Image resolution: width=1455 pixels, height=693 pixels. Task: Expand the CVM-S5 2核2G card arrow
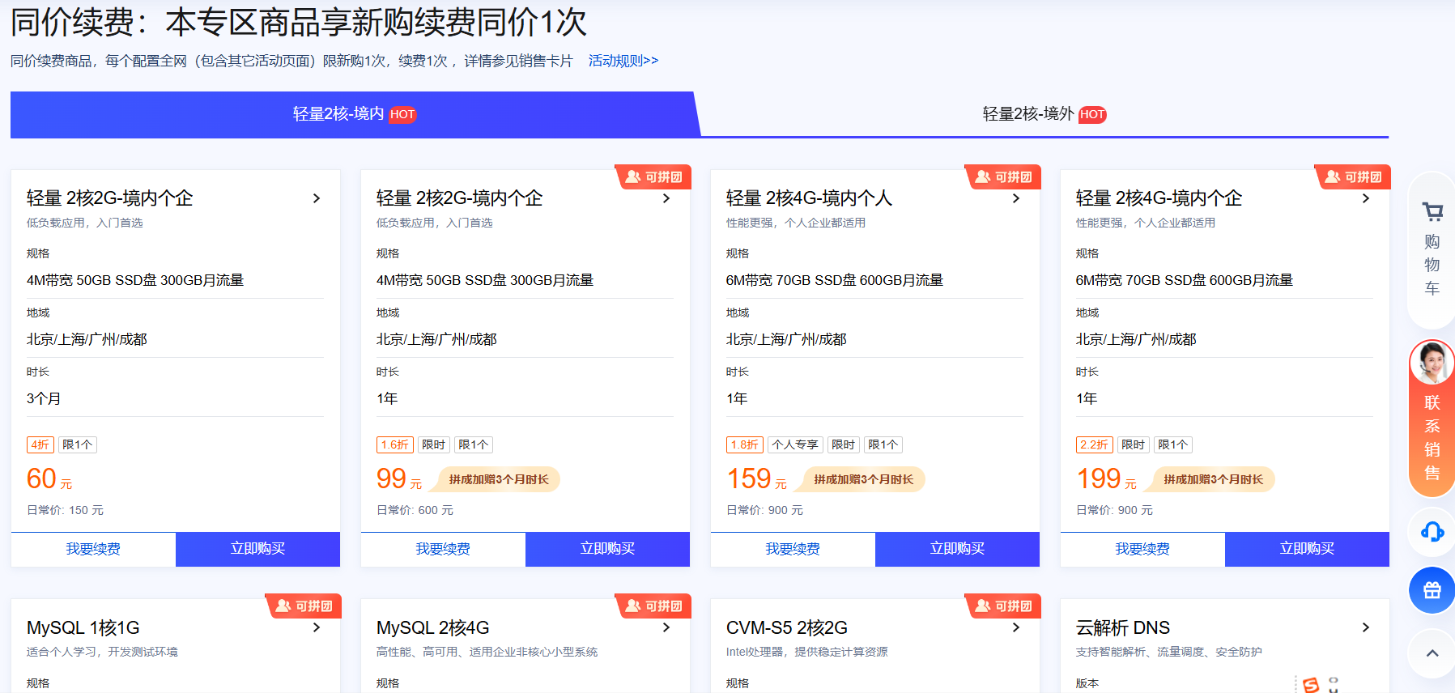[x=1016, y=627]
